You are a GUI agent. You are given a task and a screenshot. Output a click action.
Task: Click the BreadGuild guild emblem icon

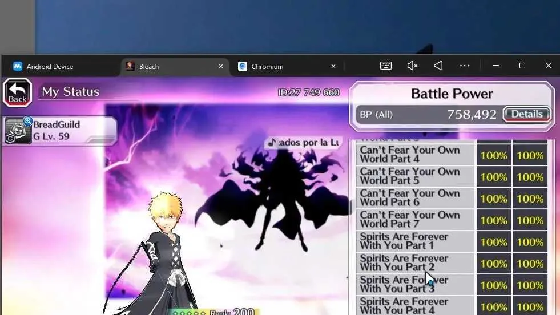pyautogui.click(x=17, y=131)
